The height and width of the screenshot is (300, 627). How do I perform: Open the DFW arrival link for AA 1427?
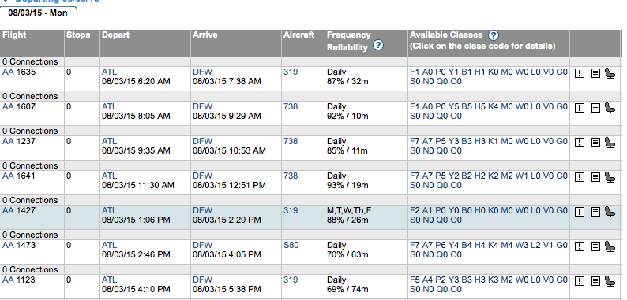[202, 211]
